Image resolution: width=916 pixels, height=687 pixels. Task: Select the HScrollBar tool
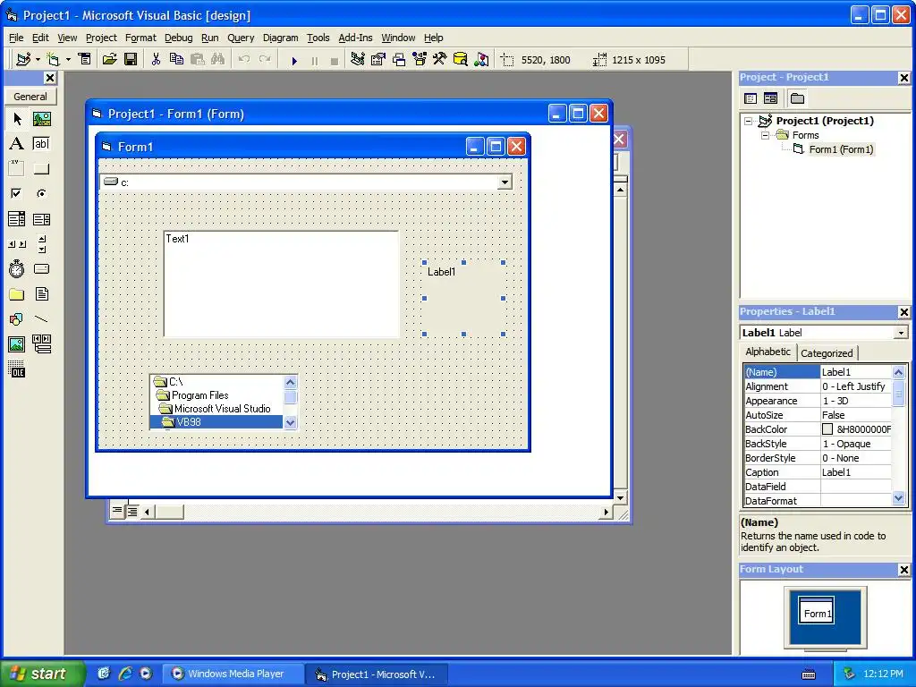tap(17, 243)
